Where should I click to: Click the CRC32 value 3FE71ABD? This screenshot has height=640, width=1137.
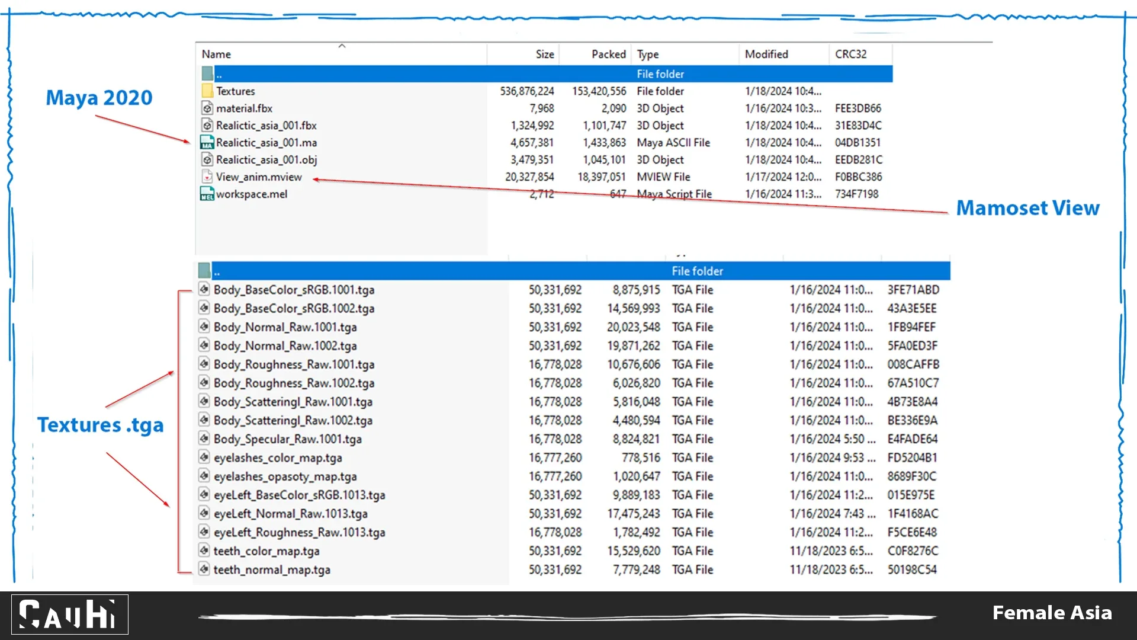coord(913,290)
